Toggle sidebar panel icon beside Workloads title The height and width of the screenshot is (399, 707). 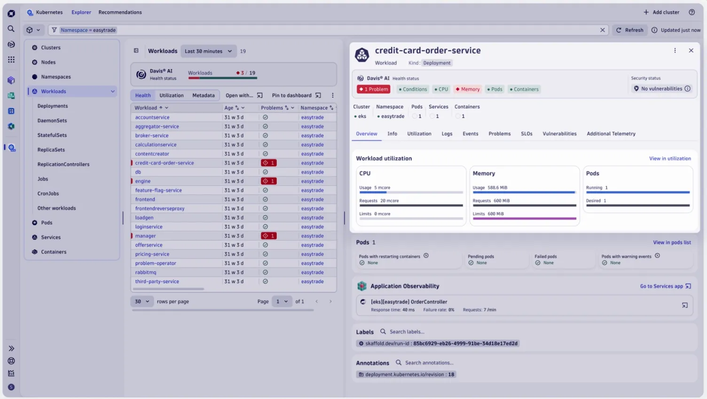pyautogui.click(x=136, y=51)
